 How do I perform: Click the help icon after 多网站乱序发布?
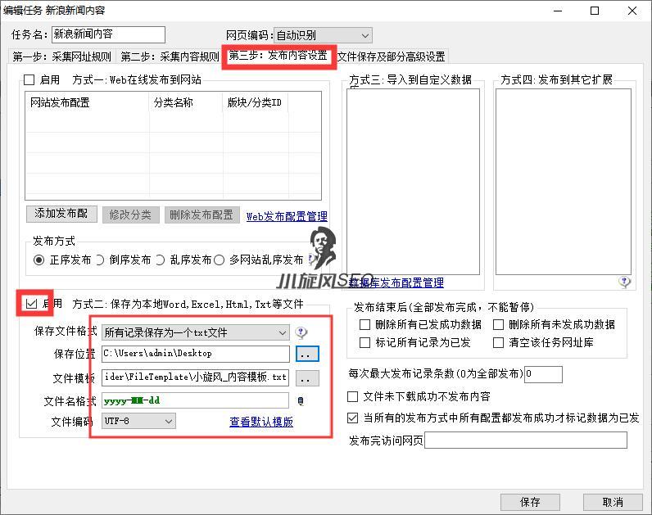[311, 260]
